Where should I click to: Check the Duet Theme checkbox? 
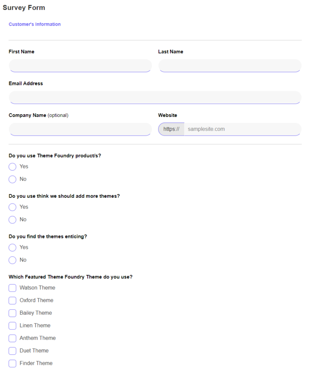12,351
